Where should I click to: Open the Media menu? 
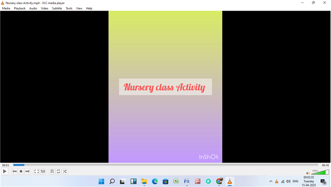[x=6, y=9]
